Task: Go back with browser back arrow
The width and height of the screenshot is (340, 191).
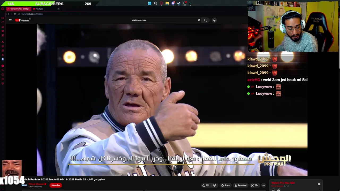Action: pos(8,14)
